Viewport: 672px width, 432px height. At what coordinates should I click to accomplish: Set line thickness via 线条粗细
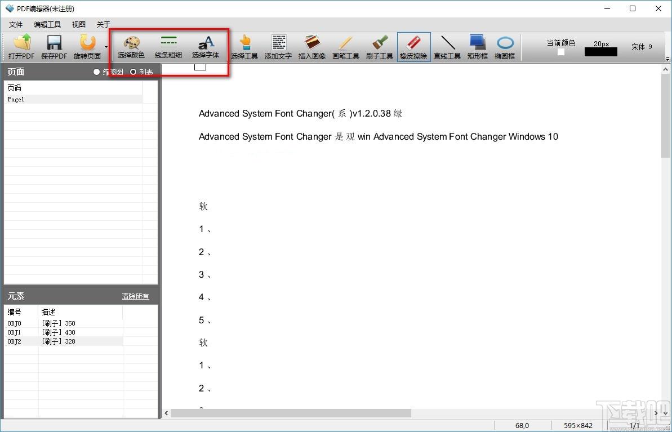point(168,46)
